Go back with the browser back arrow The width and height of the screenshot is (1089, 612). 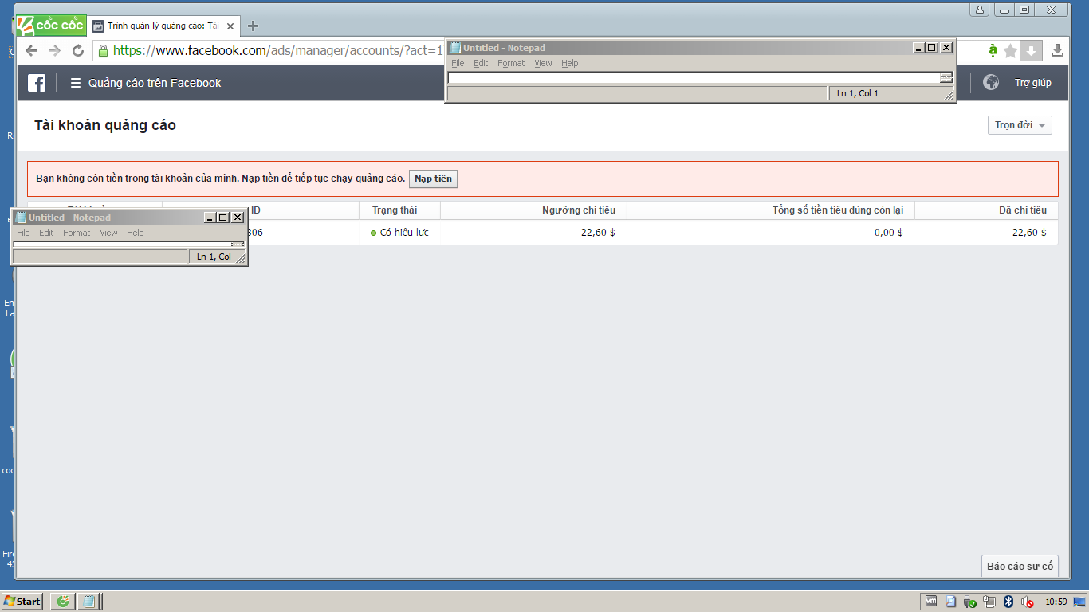click(x=32, y=50)
